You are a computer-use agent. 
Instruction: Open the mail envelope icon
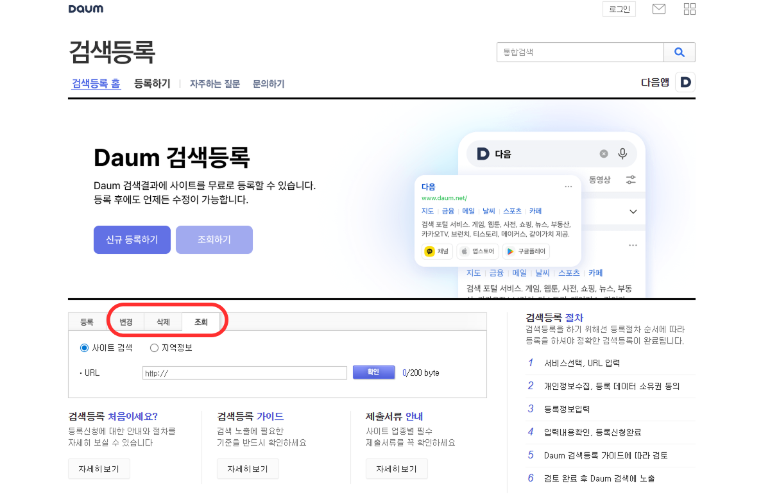pyautogui.click(x=659, y=9)
